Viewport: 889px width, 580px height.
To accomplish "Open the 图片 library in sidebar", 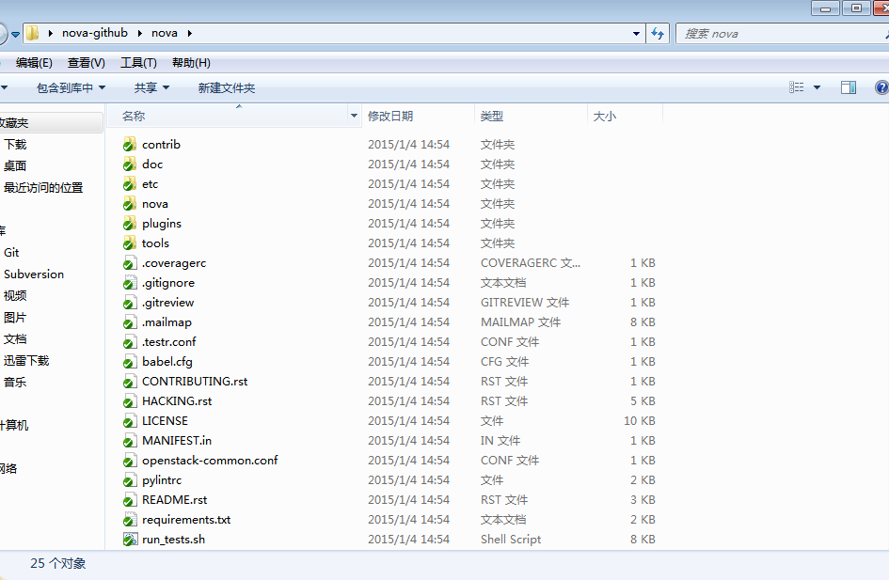I will (15, 317).
